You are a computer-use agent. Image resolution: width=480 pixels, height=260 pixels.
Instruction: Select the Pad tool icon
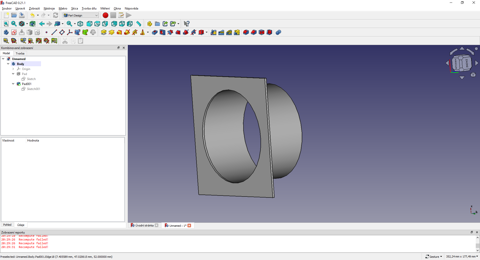[x=103, y=32]
